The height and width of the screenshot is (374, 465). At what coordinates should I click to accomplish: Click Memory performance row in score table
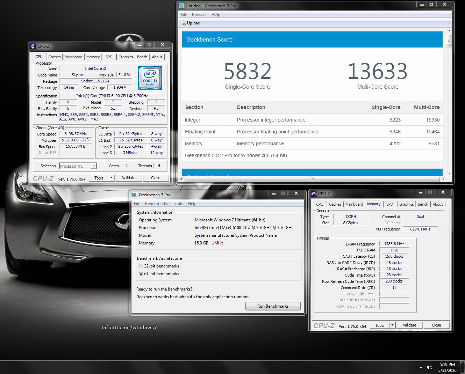coord(312,144)
